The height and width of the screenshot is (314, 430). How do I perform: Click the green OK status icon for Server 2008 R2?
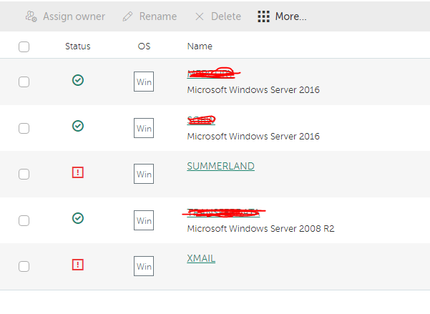coord(78,218)
